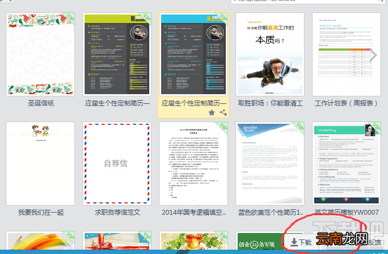
Task: Open the Christmas bell template thumbnail
Action: [193, 241]
